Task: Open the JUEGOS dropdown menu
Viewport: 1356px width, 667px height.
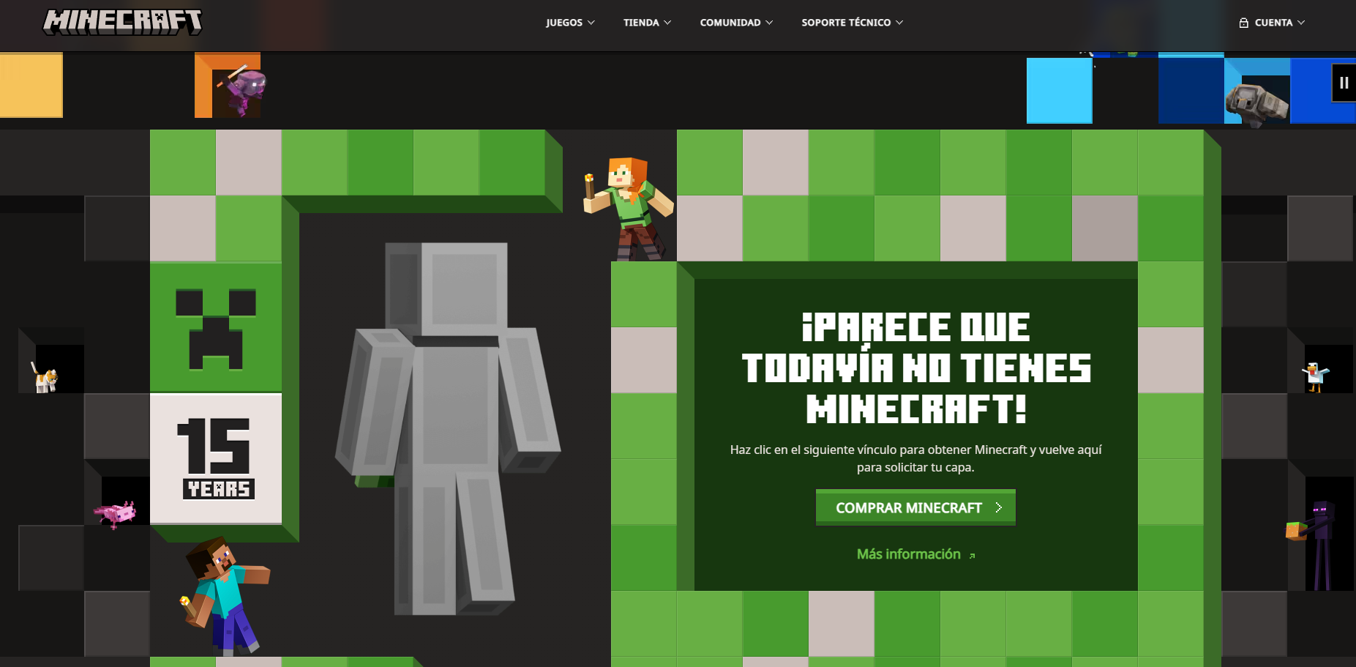Action: [x=570, y=23]
